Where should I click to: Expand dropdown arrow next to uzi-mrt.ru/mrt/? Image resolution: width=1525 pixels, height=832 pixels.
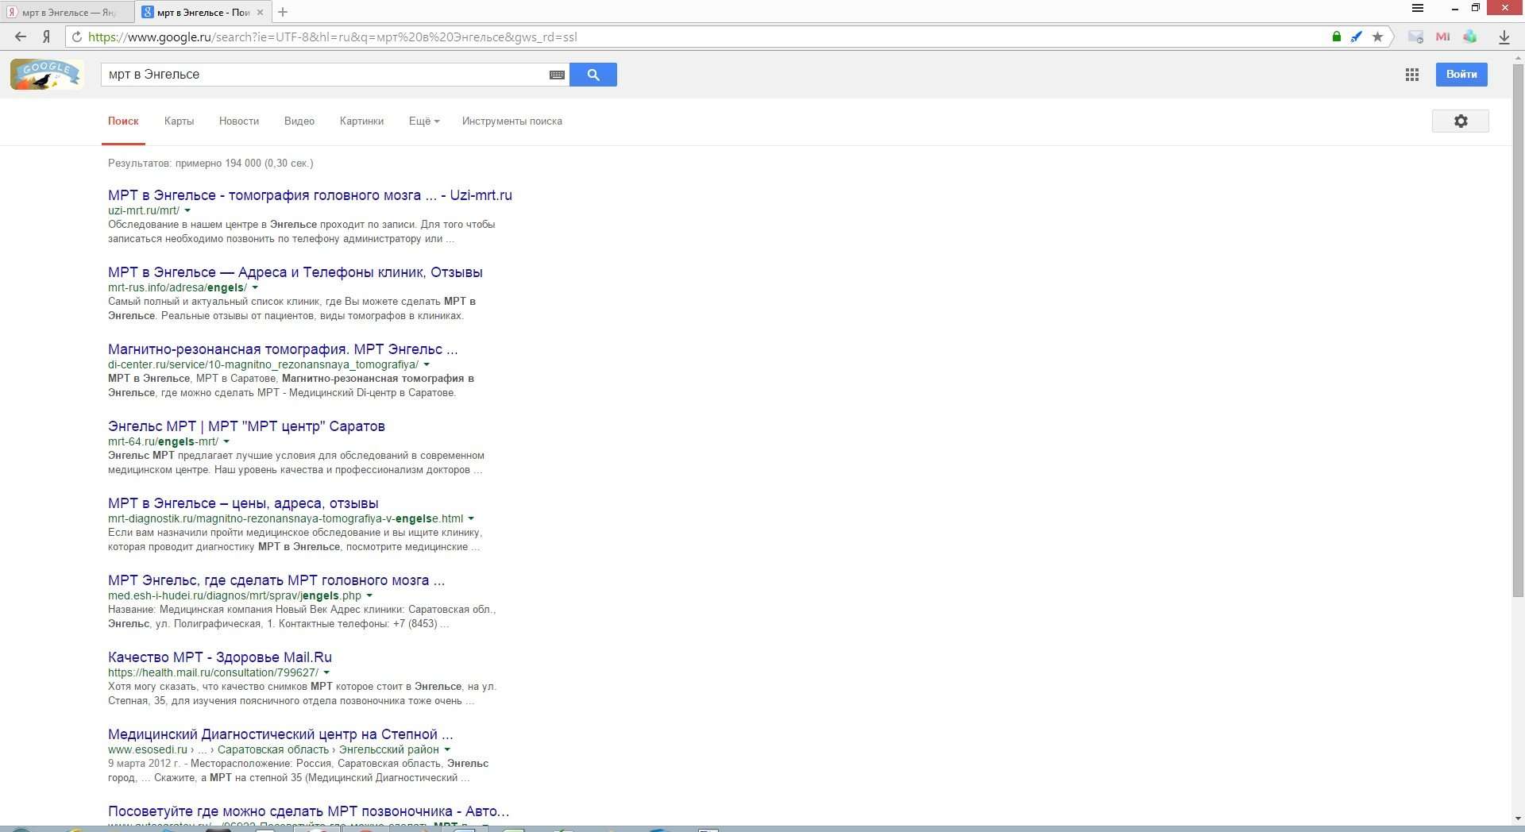tap(187, 210)
